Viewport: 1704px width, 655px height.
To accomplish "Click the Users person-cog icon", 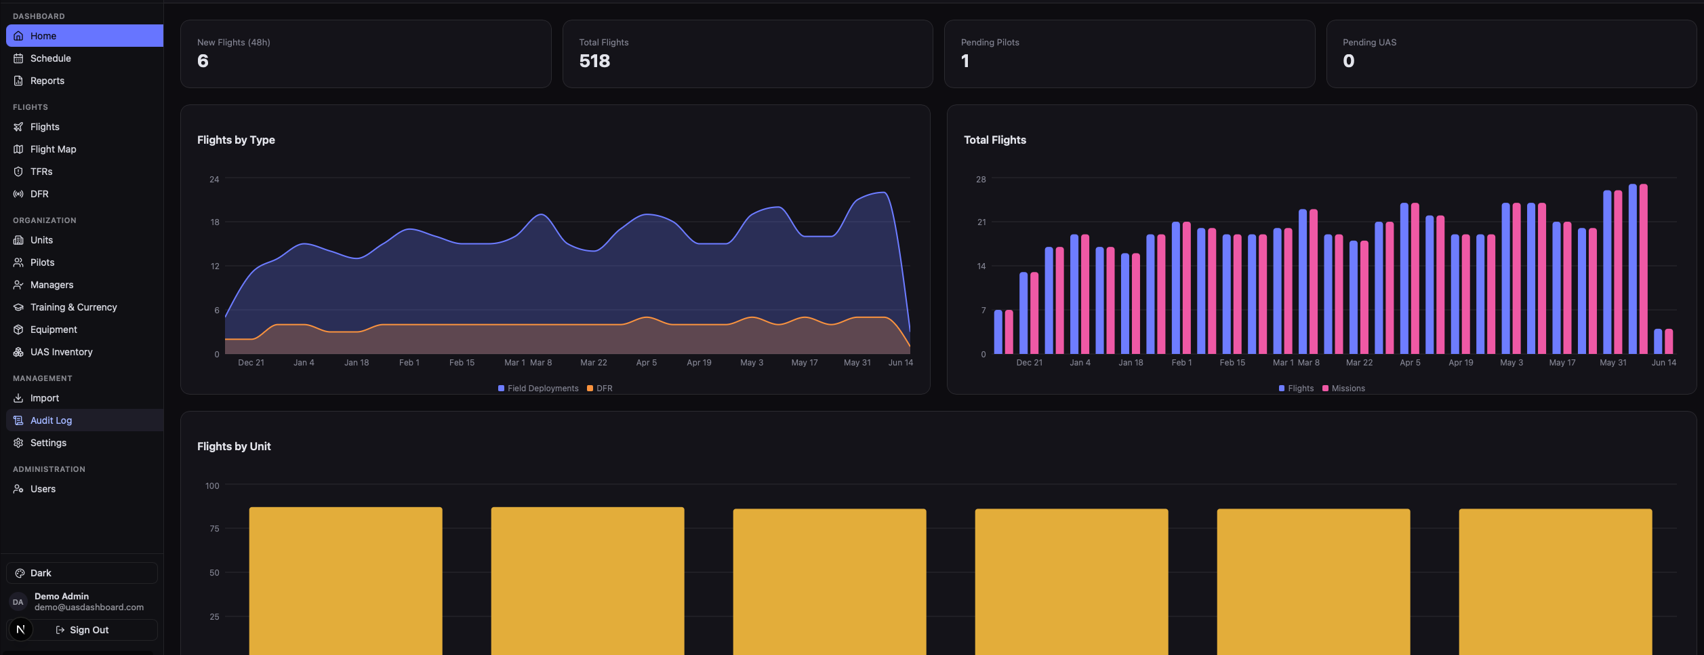I will click(18, 489).
